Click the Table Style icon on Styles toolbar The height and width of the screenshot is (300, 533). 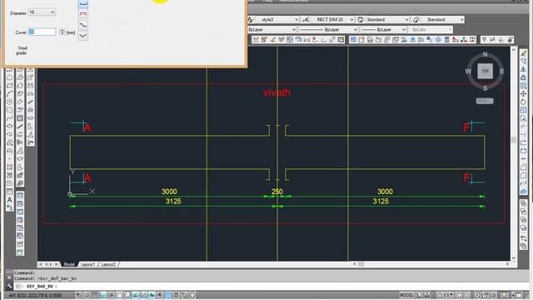pos(361,20)
